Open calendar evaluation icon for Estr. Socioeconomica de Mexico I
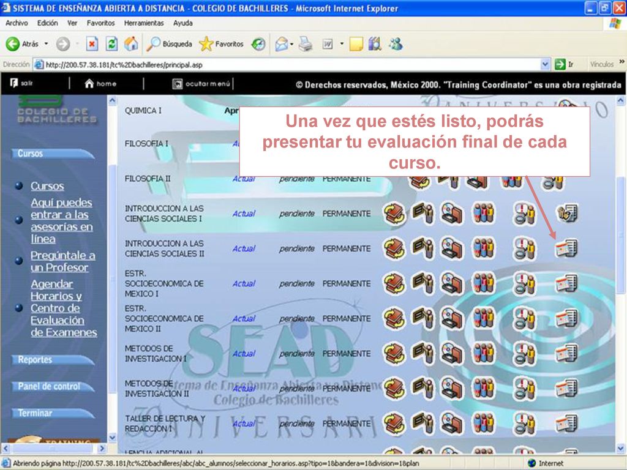 [x=566, y=283]
